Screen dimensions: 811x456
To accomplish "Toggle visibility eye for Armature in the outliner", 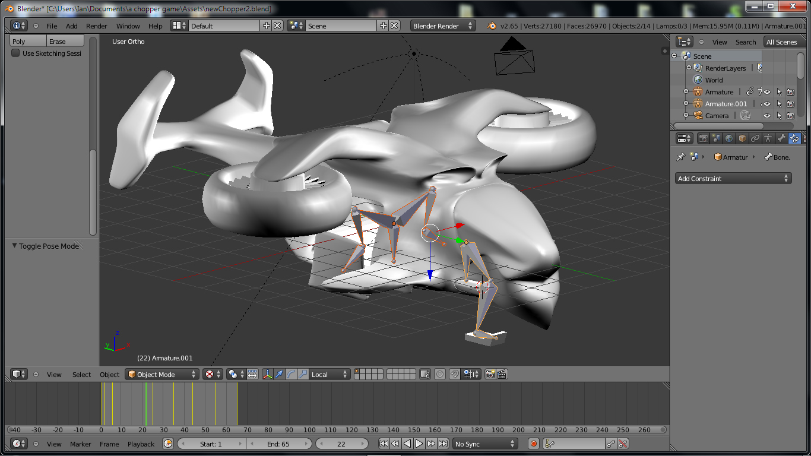I will (767, 92).
